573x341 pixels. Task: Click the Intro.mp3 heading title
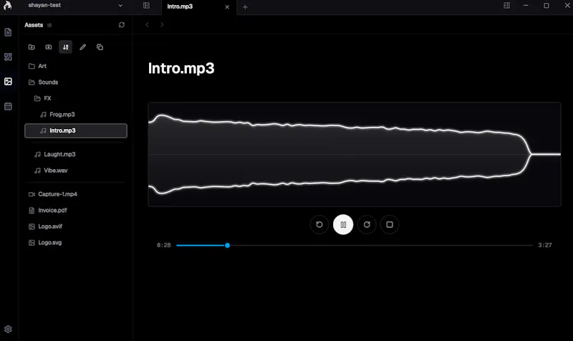(181, 68)
